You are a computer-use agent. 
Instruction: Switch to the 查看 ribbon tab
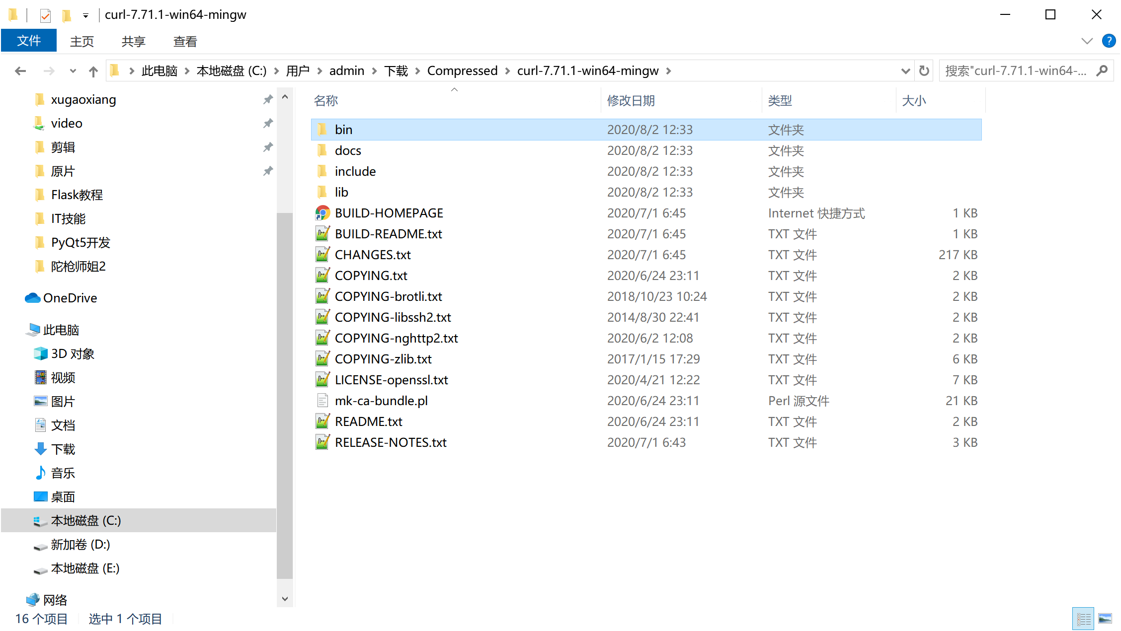click(184, 41)
